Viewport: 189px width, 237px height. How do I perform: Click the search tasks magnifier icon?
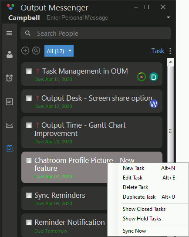[x=36, y=51]
